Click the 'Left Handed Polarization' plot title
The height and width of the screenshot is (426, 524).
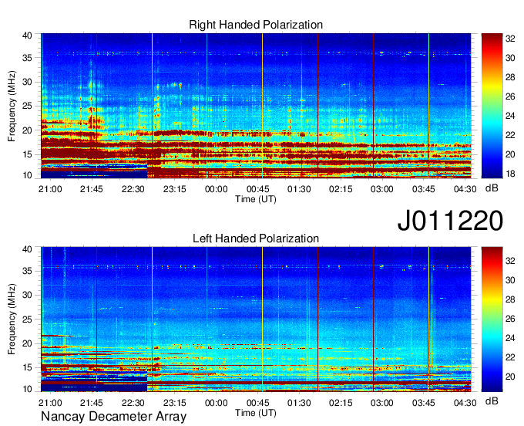pos(256,238)
